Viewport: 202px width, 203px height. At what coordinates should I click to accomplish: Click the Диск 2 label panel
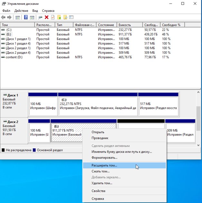click(x=14, y=131)
